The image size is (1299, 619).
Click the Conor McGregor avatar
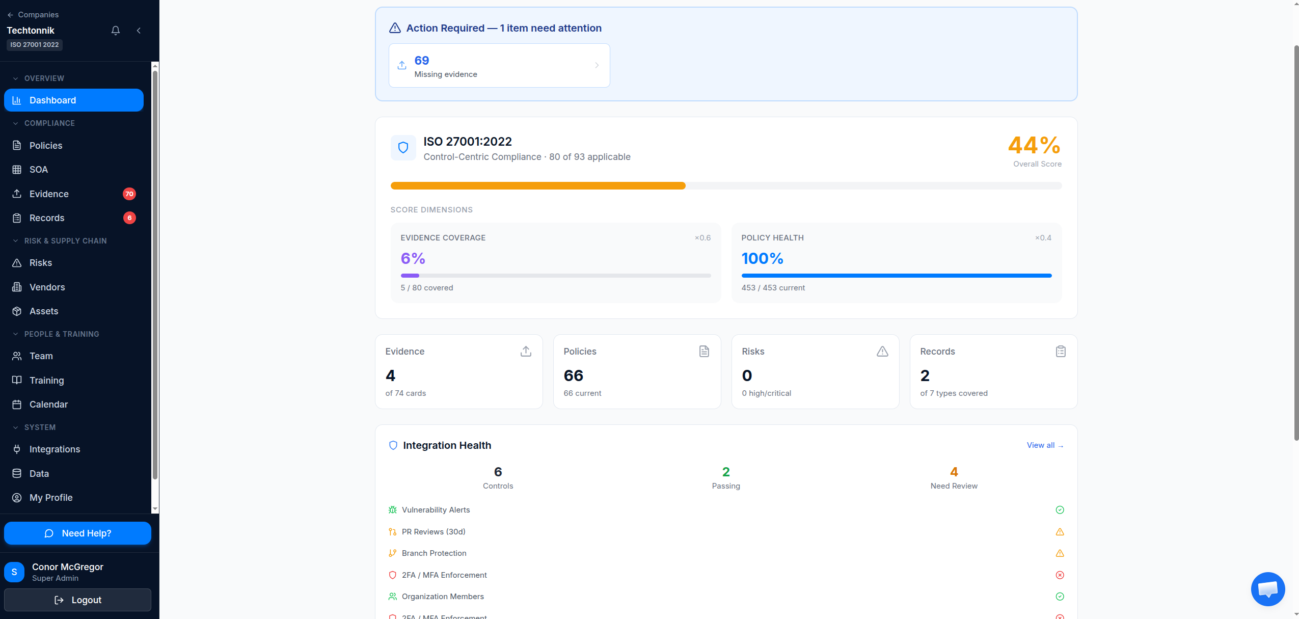coord(14,572)
